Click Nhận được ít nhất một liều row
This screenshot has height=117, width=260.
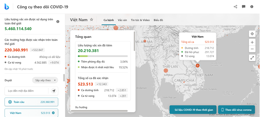click(103, 67)
